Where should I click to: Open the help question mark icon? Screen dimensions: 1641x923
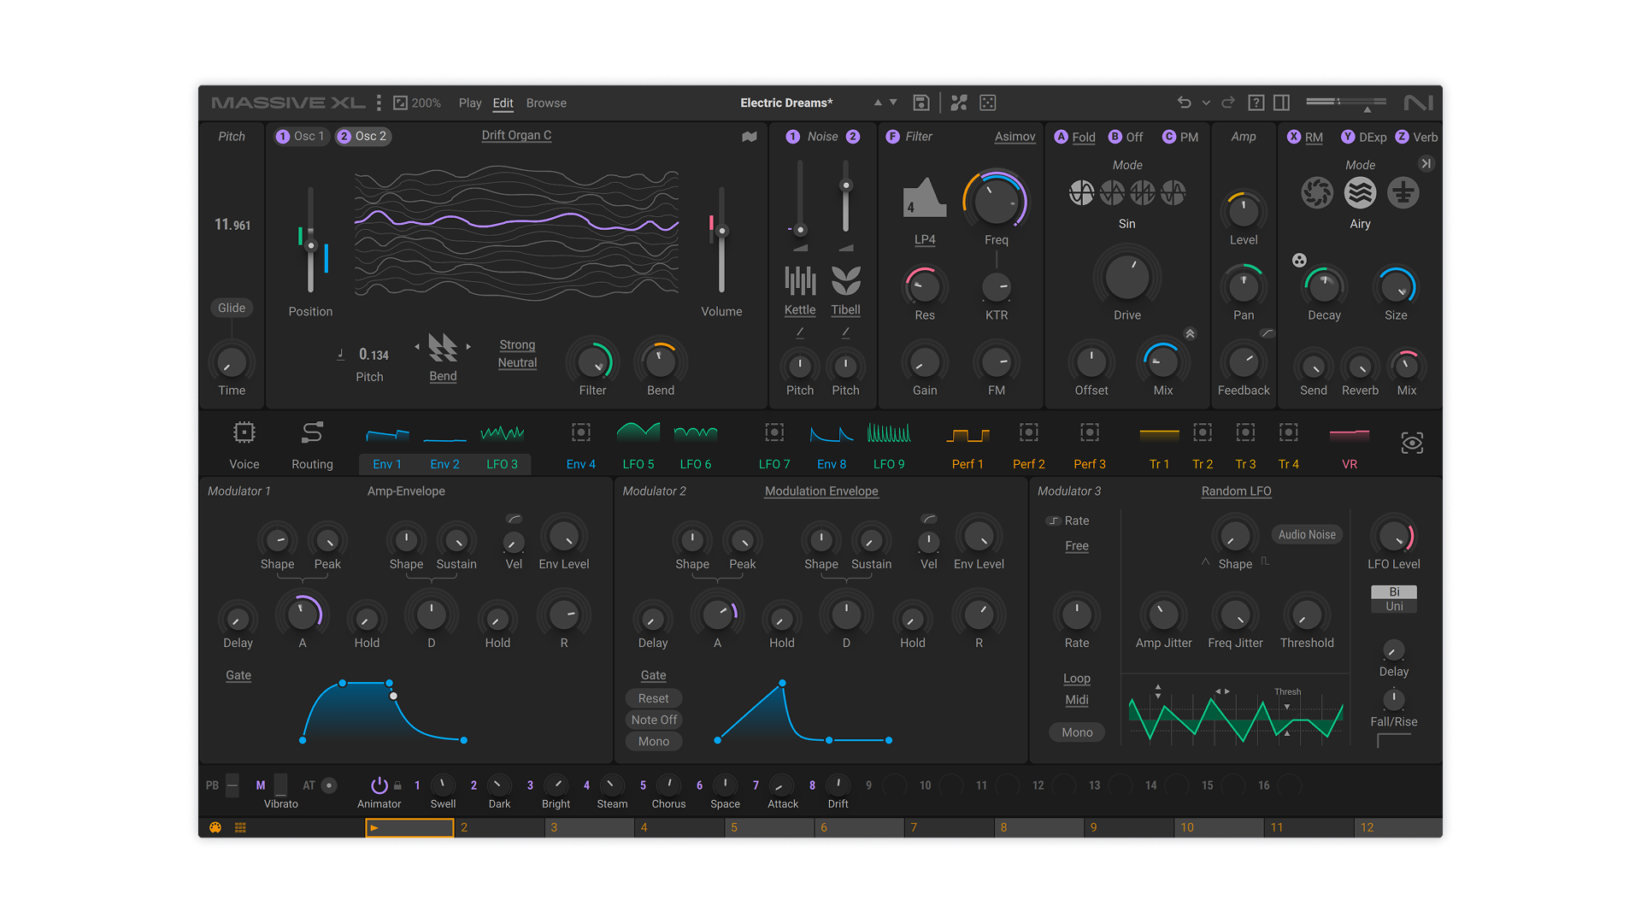(1256, 103)
